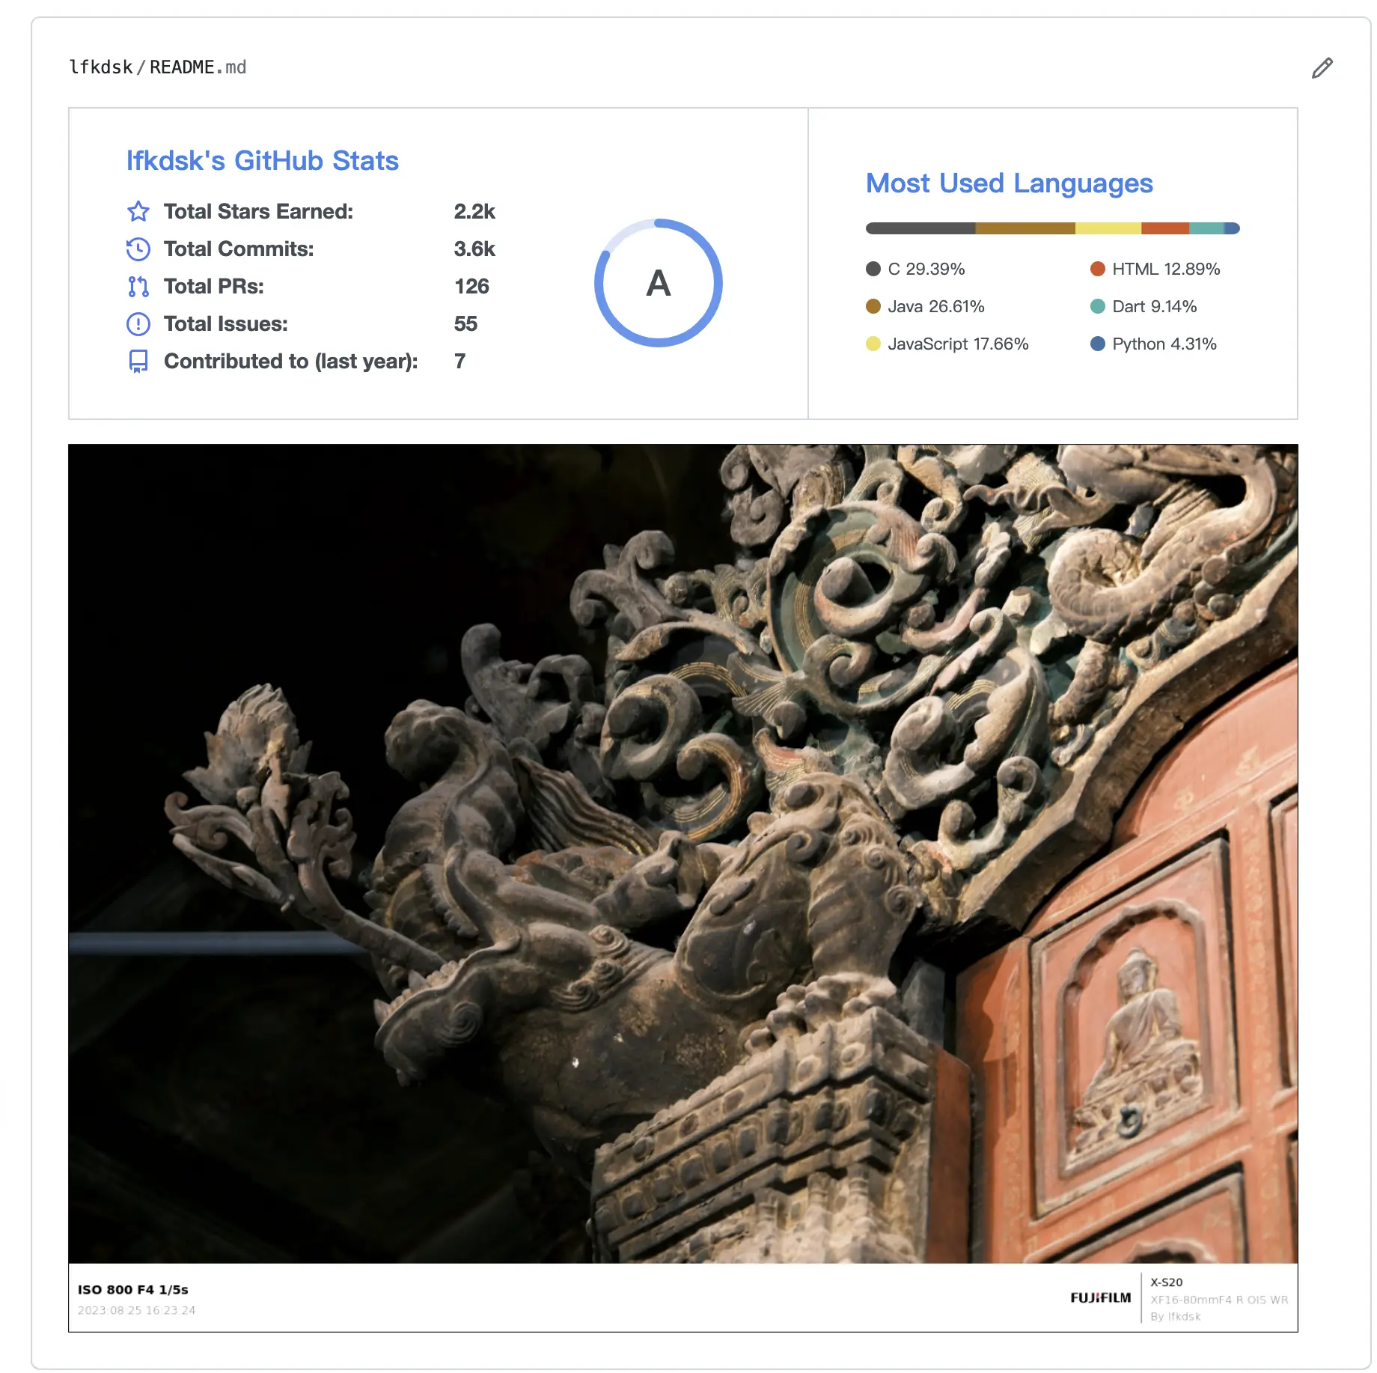Click the gray C language dot

coord(873,269)
